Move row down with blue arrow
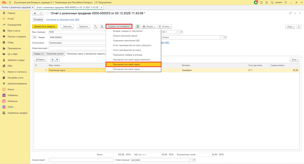304x164 pixels. coord(57,59)
